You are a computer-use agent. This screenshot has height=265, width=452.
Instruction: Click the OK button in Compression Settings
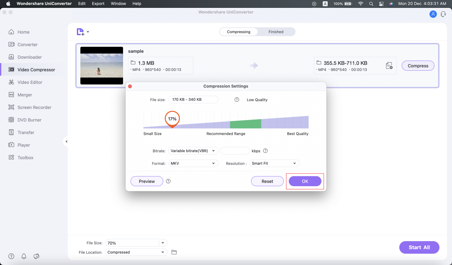305,181
